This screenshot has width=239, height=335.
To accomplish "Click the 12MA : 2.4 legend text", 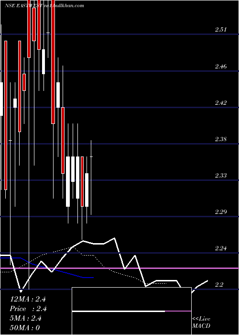I will click(x=28, y=299).
